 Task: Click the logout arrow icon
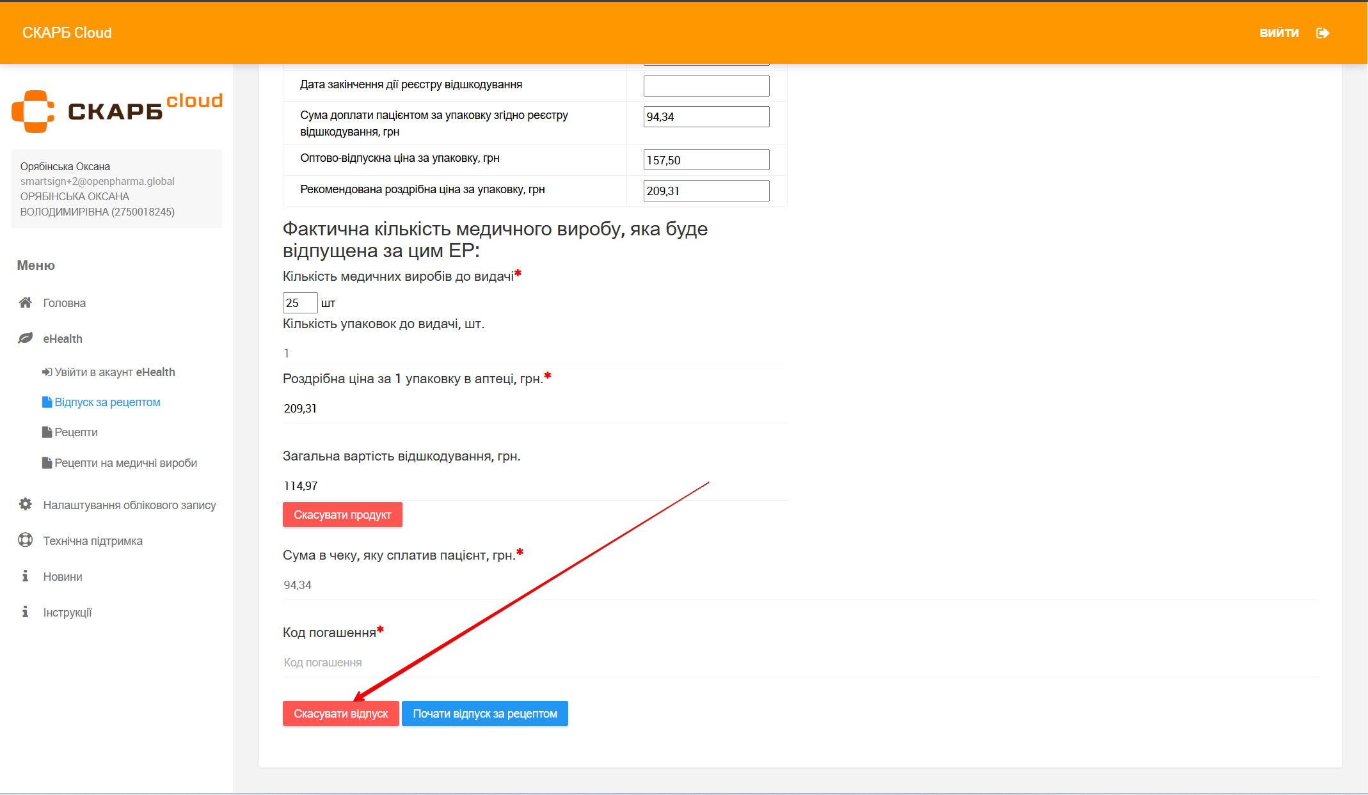coord(1323,33)
